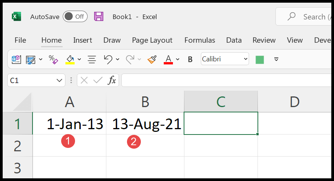Image resolution: width=334 pixels, height=181 pixels.
Task: Switch to the Page Layout tab
Action: pyautogui.click(x=152, y=40)
